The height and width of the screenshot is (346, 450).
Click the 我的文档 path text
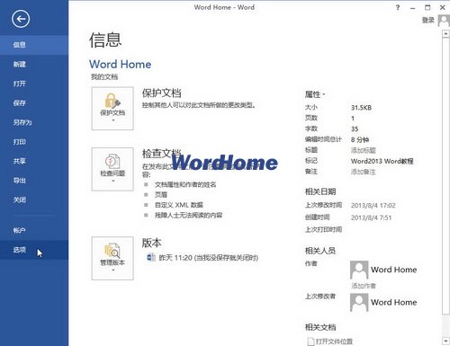[104, 77]
